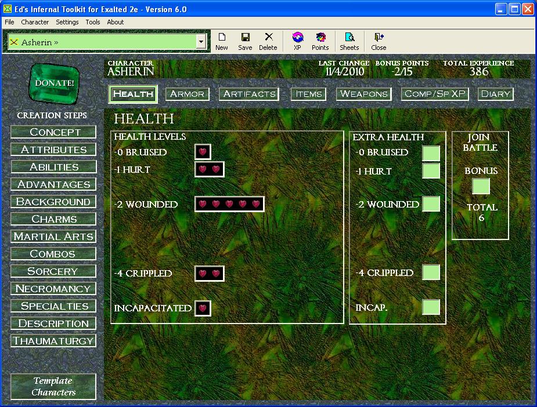Go to the Charms creation step
The height and width of the screenshot is (407, 537).
pyautogui.click(x=53, y=219)
